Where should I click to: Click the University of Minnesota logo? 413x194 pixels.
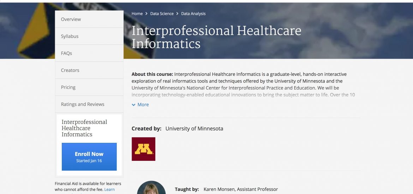pos(144,149)
